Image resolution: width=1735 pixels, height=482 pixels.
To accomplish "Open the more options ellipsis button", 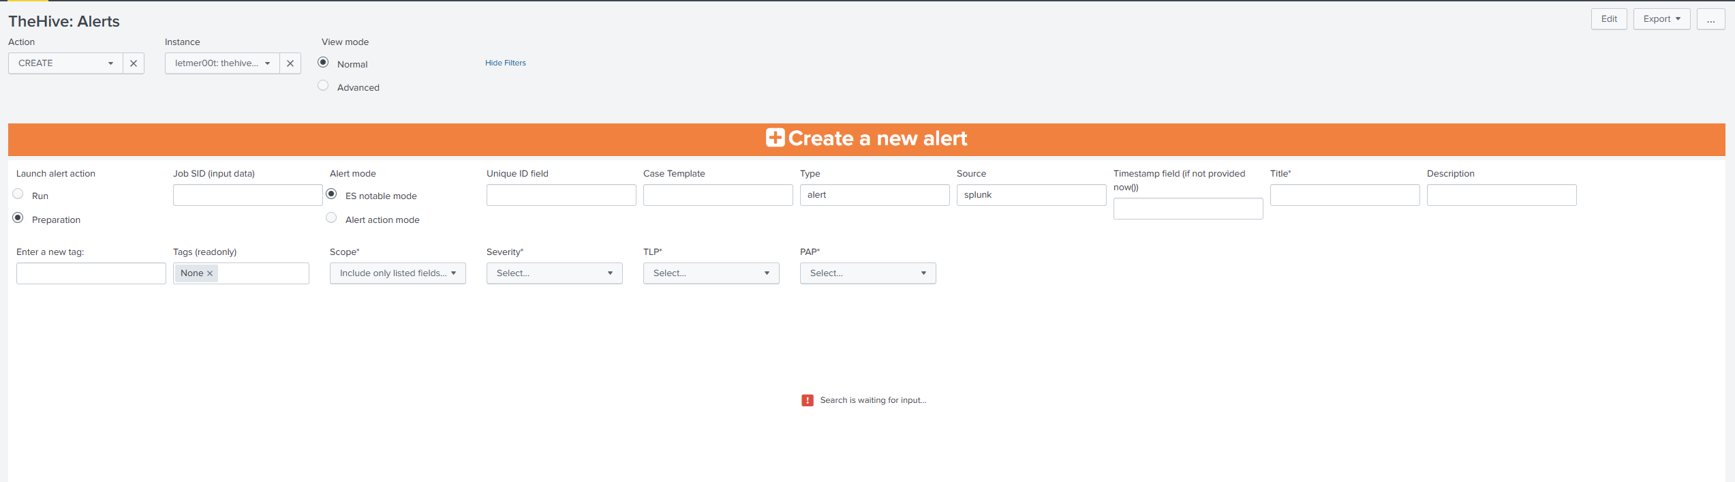I will click(1710, 19).
